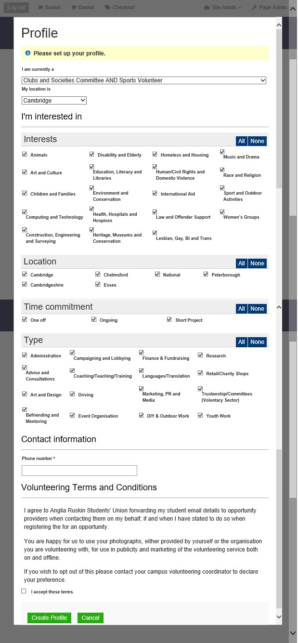Image resolution: width=298 pixels, height=643 pixels.
Task: Click the Cancel button
Action: coord(91,618)
